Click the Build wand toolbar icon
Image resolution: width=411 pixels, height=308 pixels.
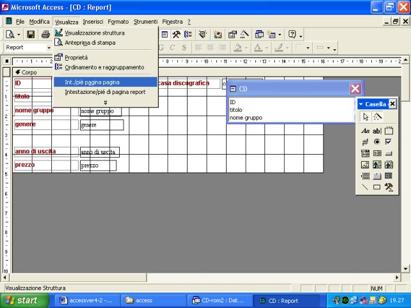[245, 35]
